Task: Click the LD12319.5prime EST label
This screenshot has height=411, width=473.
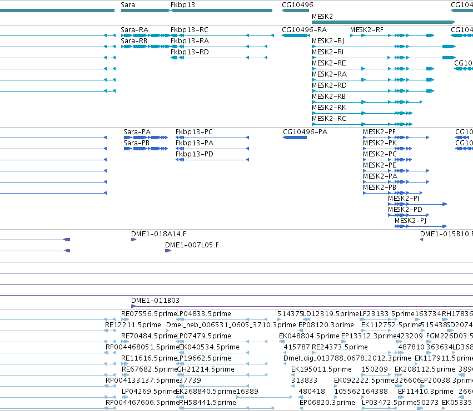Action: coord(331,314)
